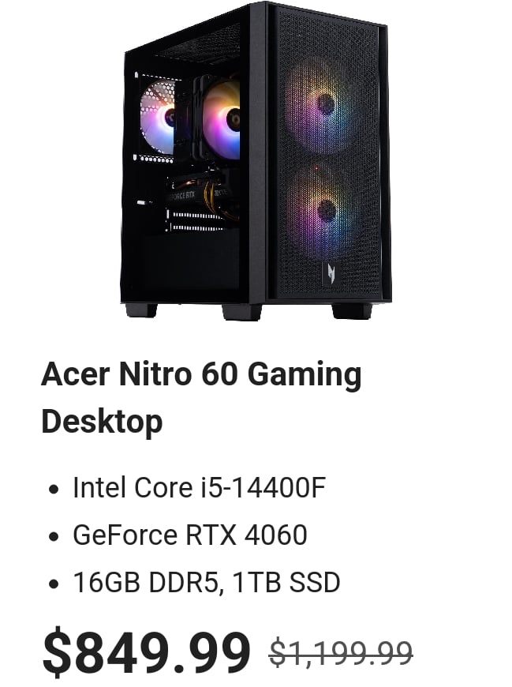Click the bullet before GeForce RTX 4060
This screenshot has height=687, width=512.
(x=54, y=536)
